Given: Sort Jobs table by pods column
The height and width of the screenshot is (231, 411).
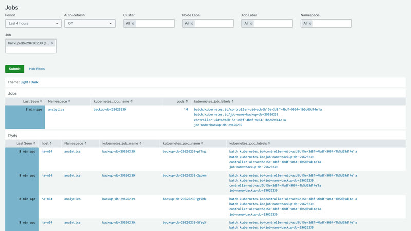Looking at the screenshot, I should (x=182, y=101).
